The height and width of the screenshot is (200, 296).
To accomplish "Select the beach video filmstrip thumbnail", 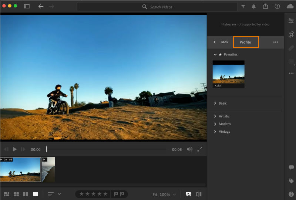I will click(x=48, y=169).
